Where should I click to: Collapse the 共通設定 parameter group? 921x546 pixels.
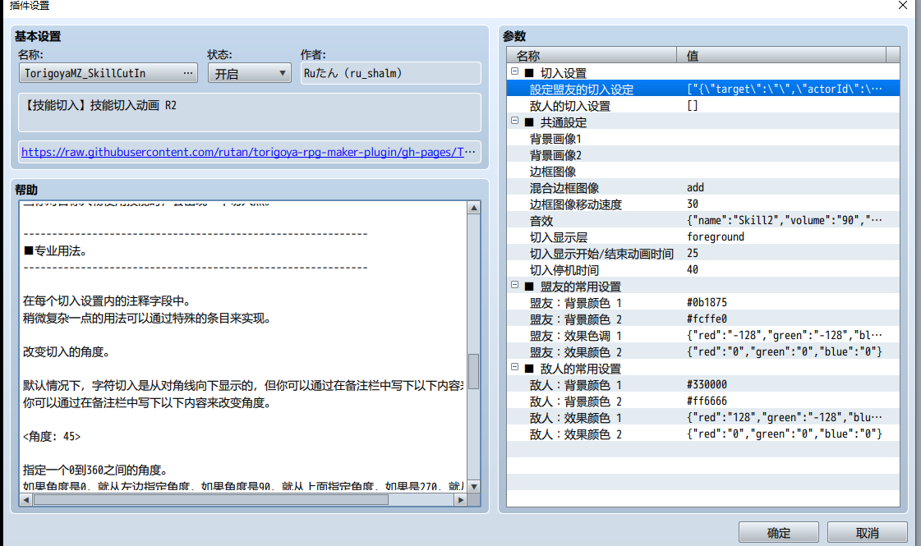514,121
